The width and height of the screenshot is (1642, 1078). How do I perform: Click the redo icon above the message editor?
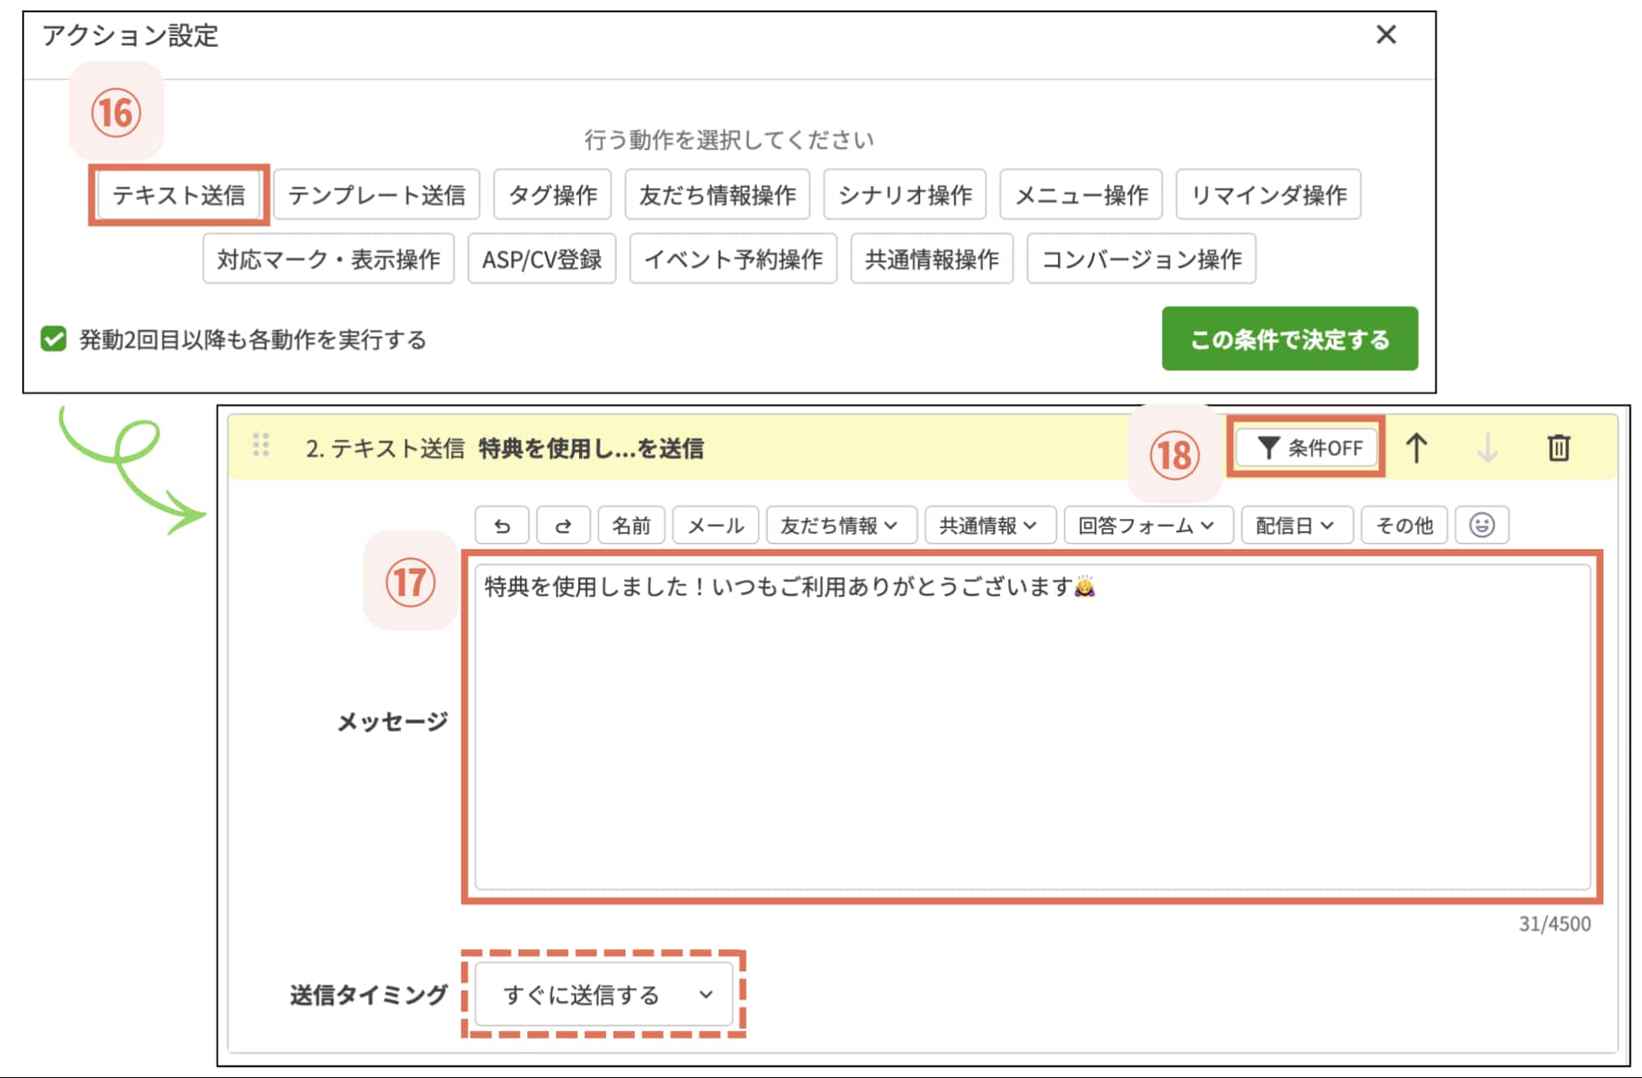563,525
